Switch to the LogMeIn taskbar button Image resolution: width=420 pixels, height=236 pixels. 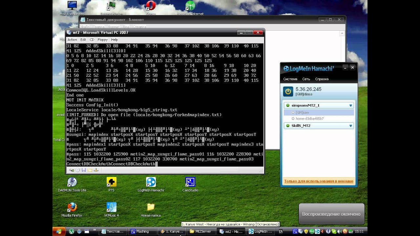coord(261,231)
